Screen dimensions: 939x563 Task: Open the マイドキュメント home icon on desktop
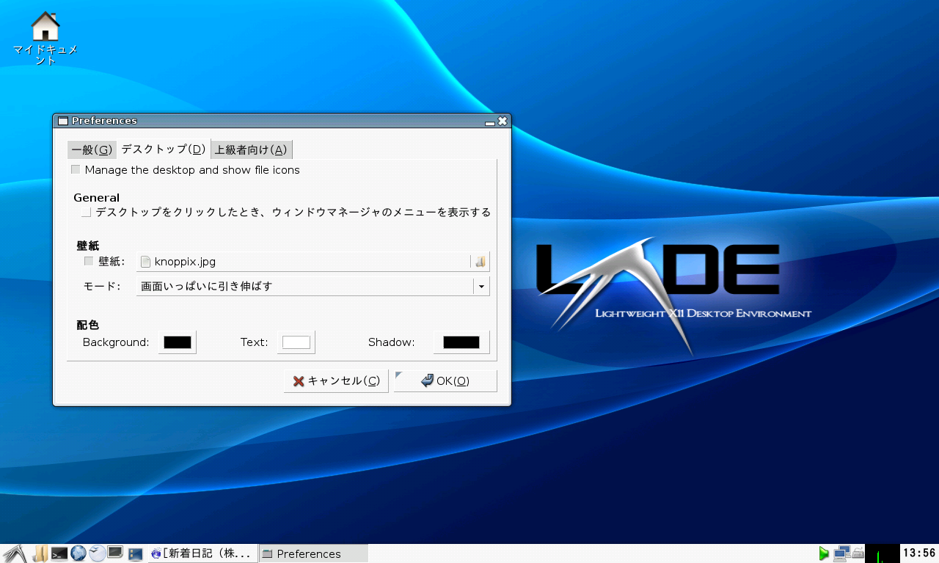tap(45, 27)
